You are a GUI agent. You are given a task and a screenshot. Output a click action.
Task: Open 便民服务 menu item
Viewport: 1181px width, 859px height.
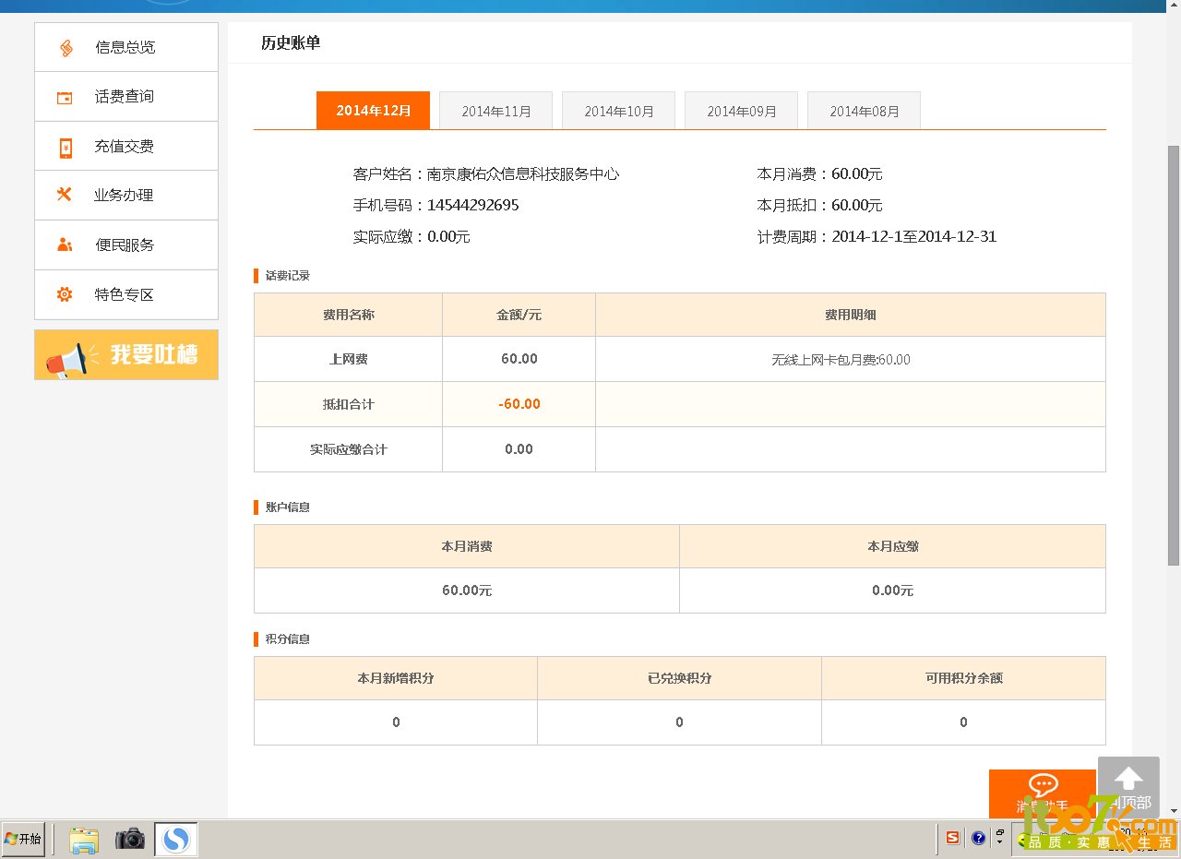[x=125, y=245]
